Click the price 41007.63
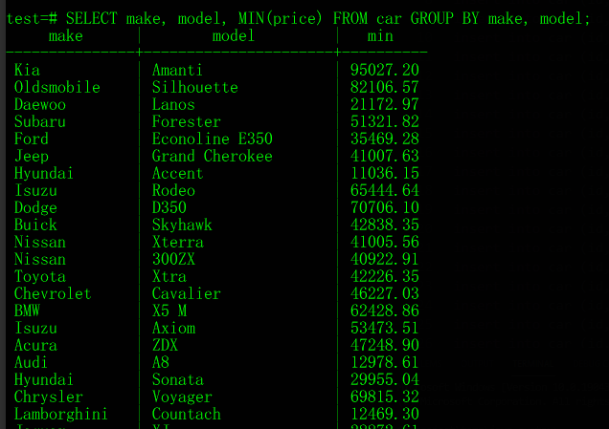This screenshot has width=609, height=429. pyautogui.click(x=385, y=156)
